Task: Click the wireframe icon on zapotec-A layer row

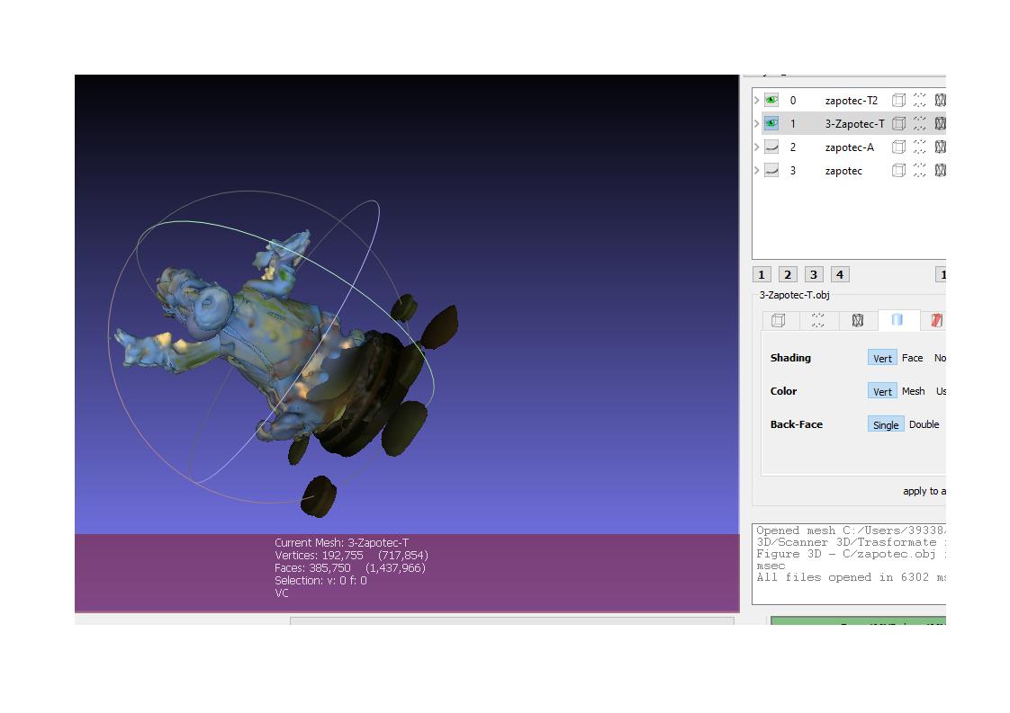Action: [940, 147]
